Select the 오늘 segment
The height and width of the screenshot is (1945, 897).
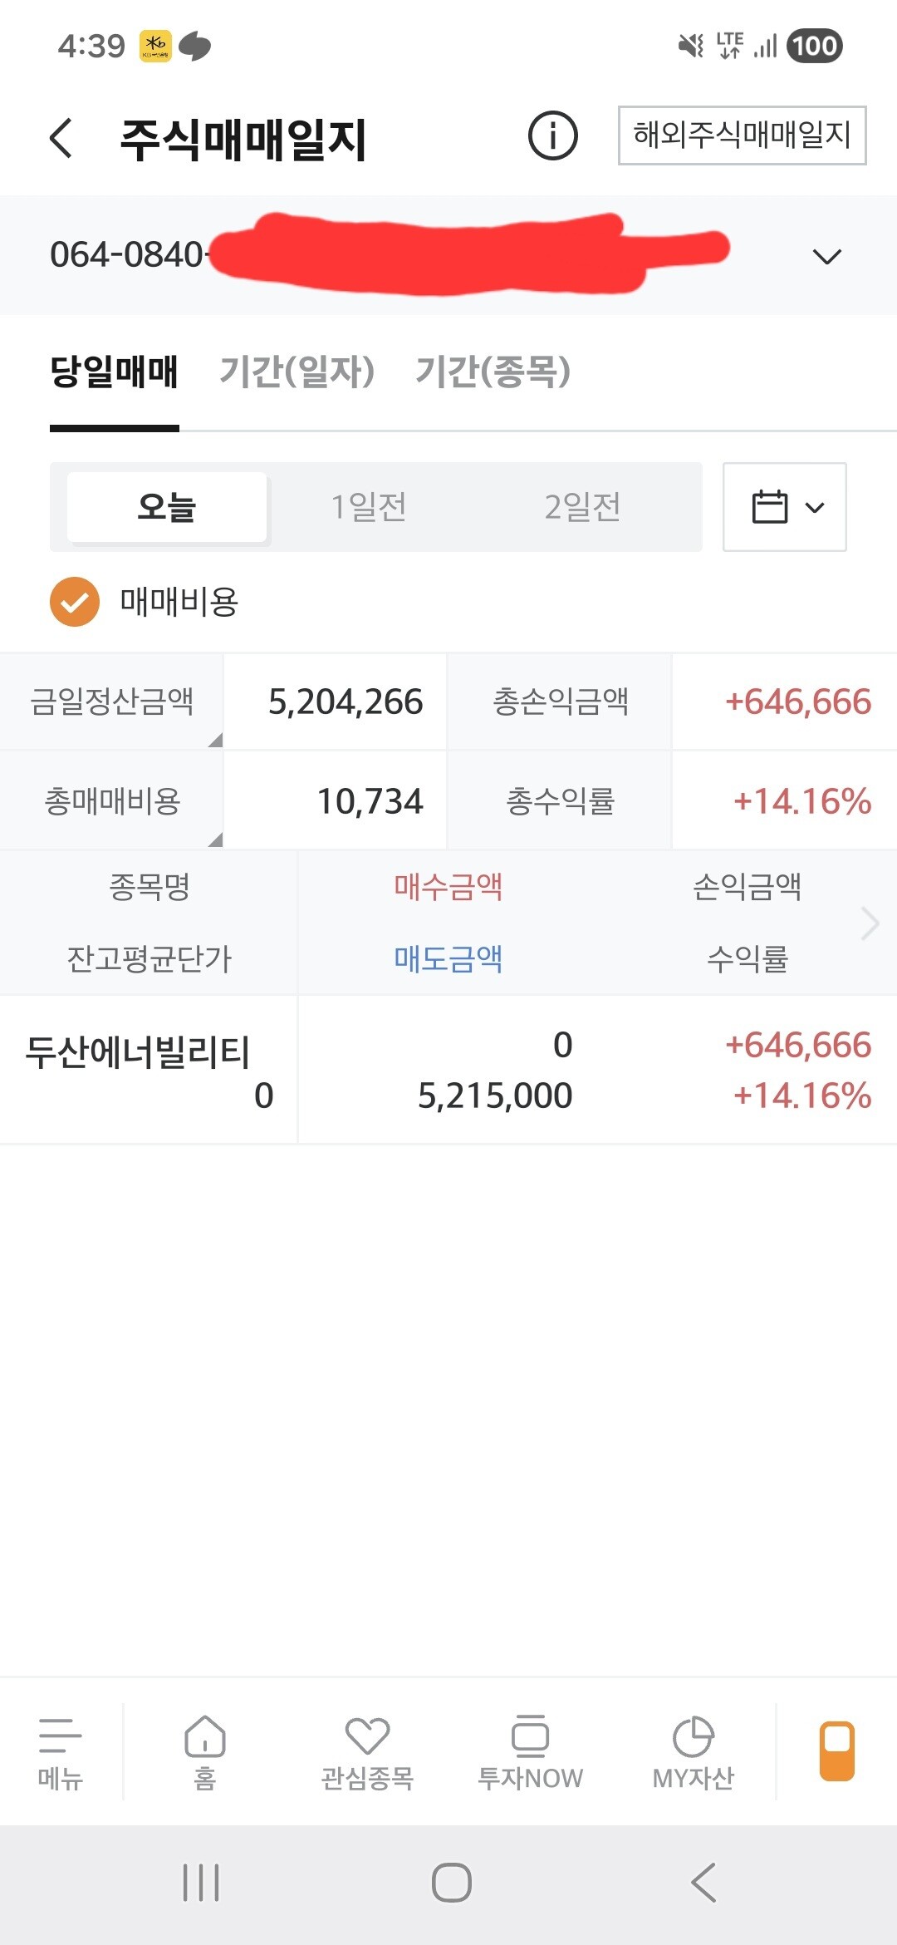pyautogui.click(x=167, y=507)
